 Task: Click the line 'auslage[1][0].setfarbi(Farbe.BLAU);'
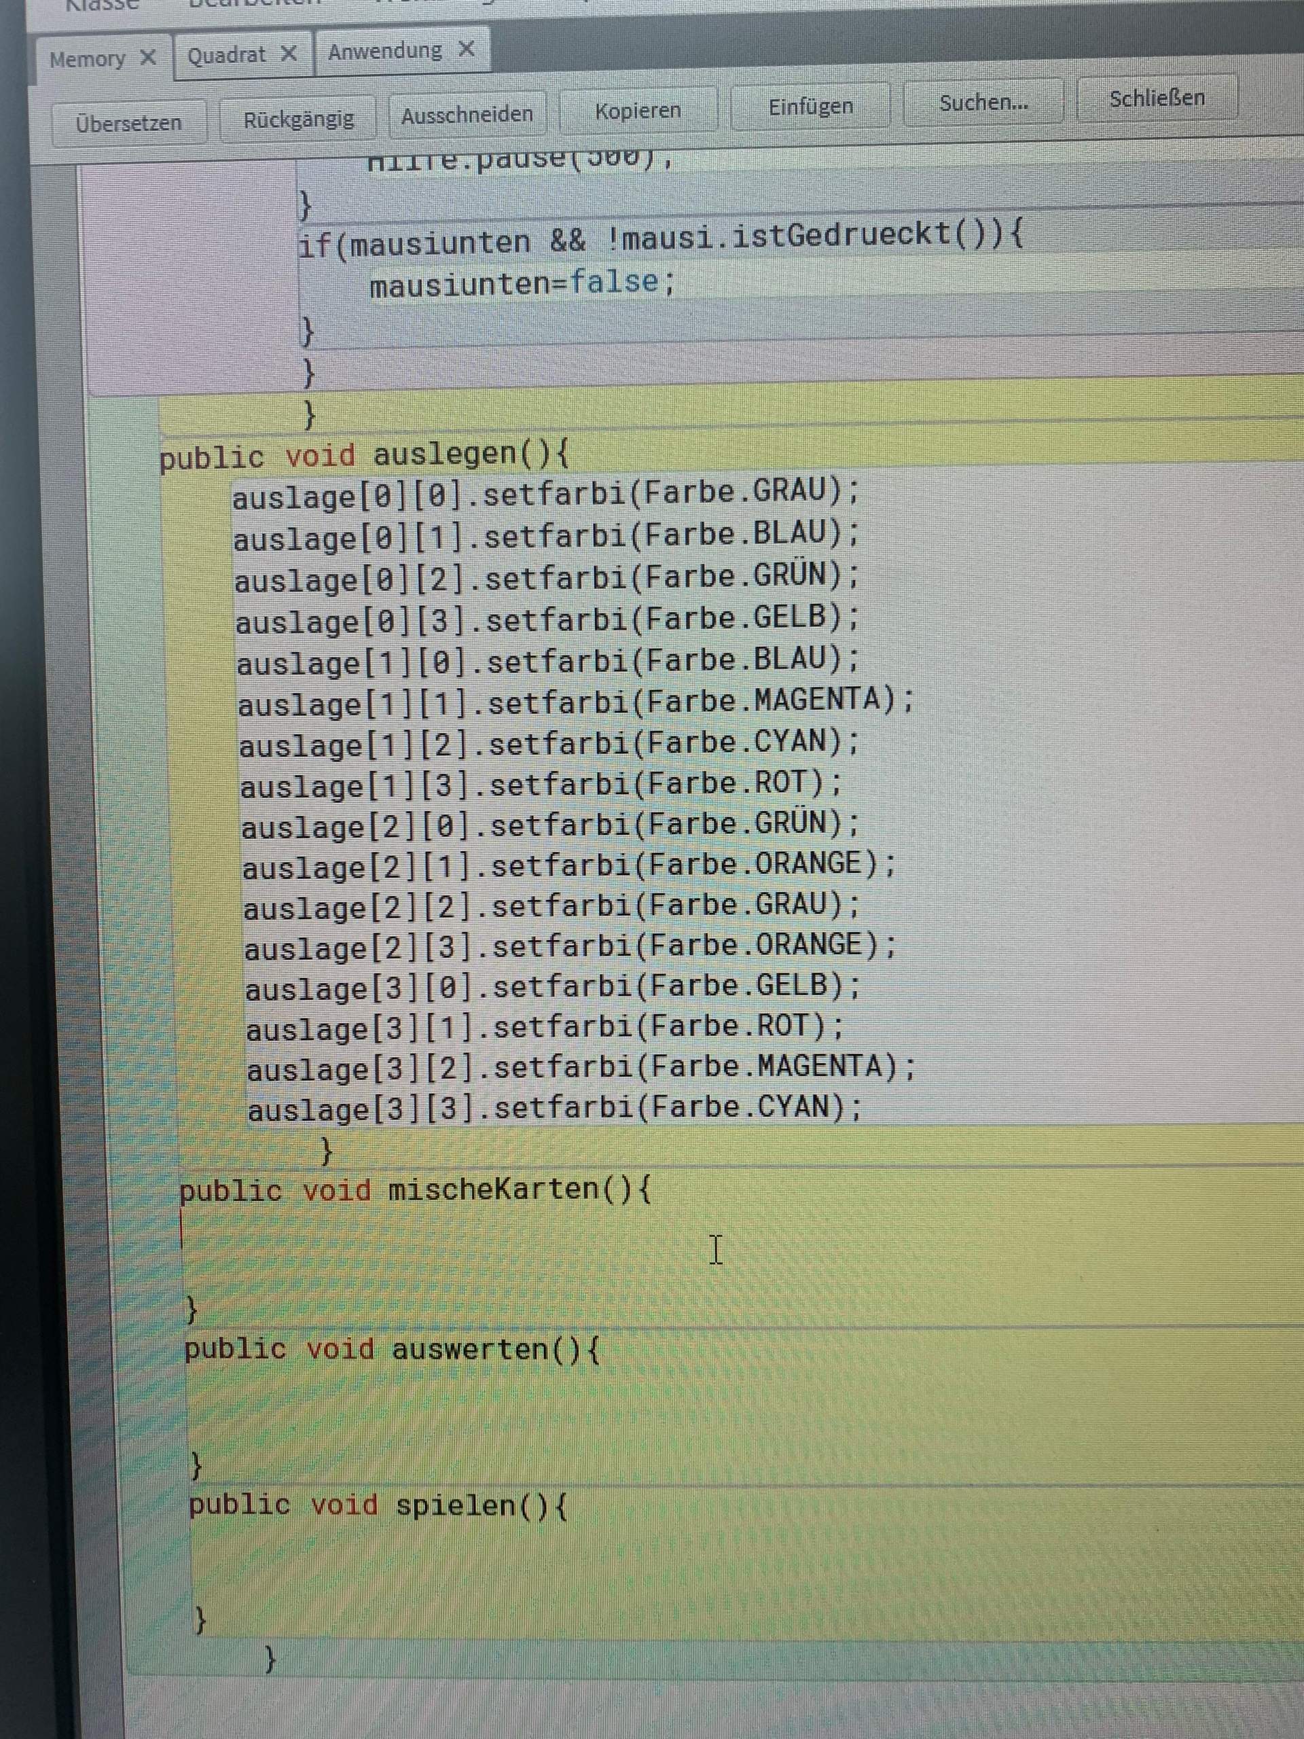coord(549,662)
